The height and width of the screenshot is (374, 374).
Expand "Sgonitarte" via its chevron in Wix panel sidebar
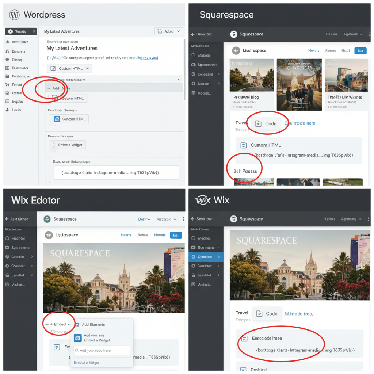[219, 247]
